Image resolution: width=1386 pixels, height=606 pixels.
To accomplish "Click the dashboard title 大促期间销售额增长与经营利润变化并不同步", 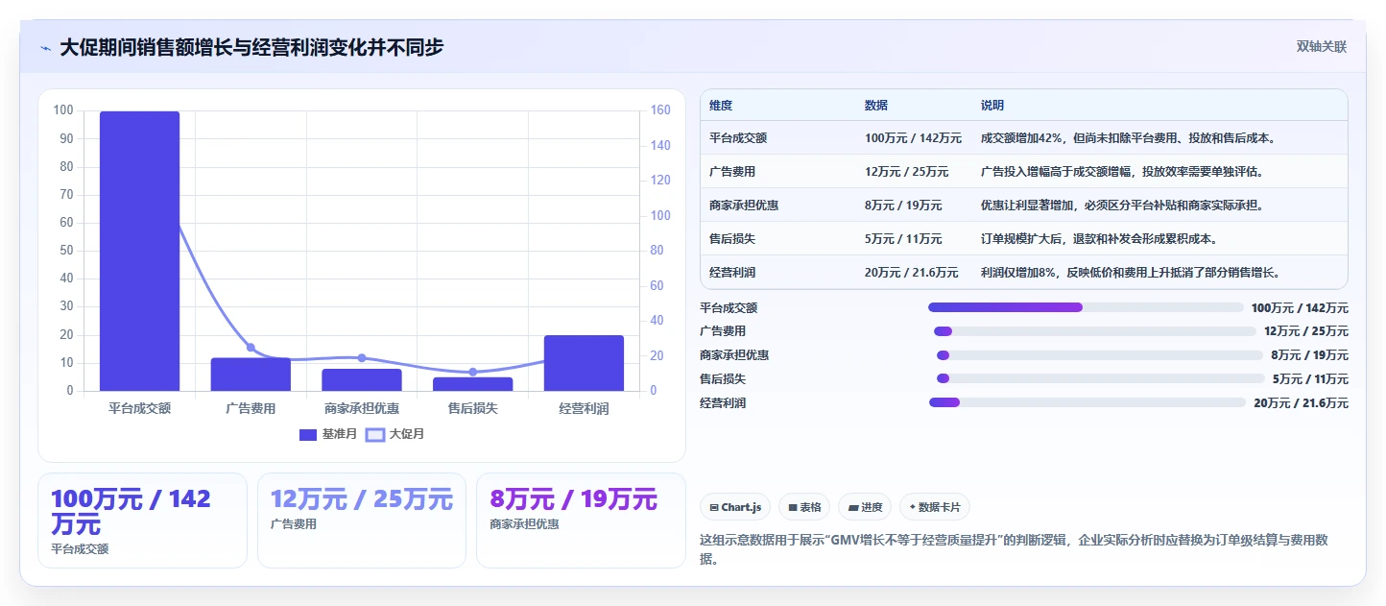I will pyautogui.click(x=251, y=48).
